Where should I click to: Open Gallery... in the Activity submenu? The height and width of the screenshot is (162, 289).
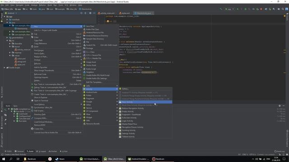point(145,89)
